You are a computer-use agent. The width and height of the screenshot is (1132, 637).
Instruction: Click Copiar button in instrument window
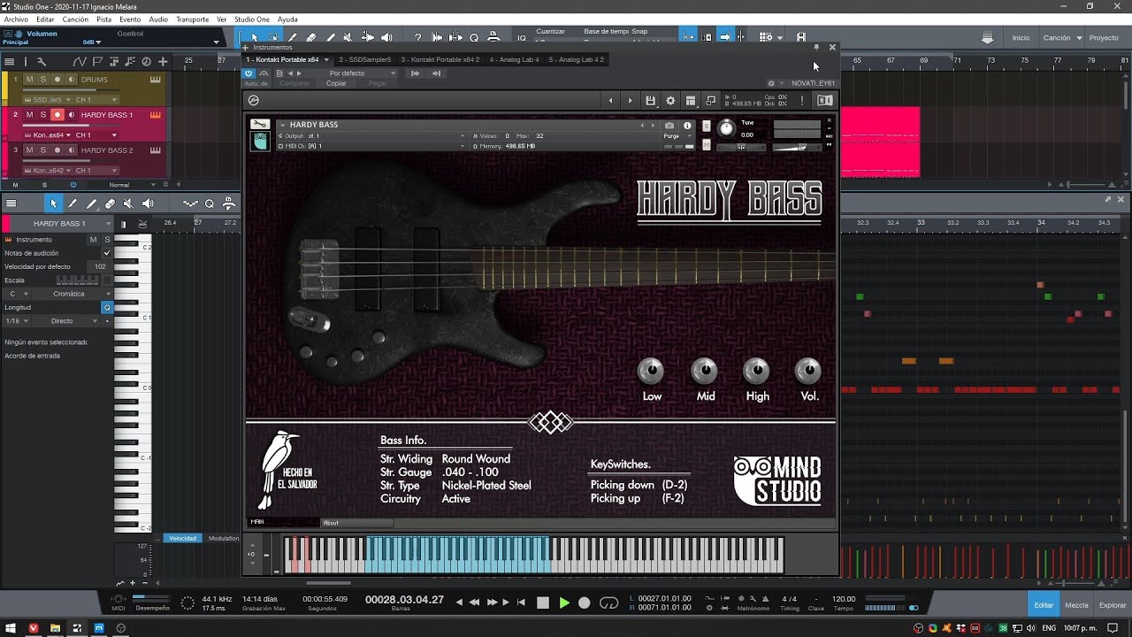point(336,83)
